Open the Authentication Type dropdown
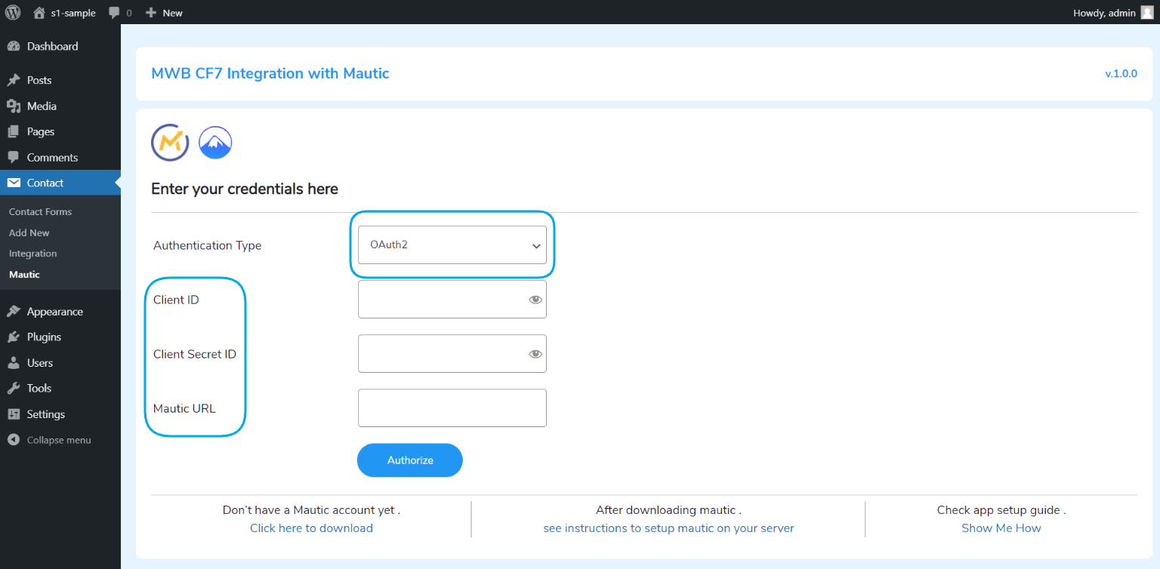 click(x=452, y=245)
